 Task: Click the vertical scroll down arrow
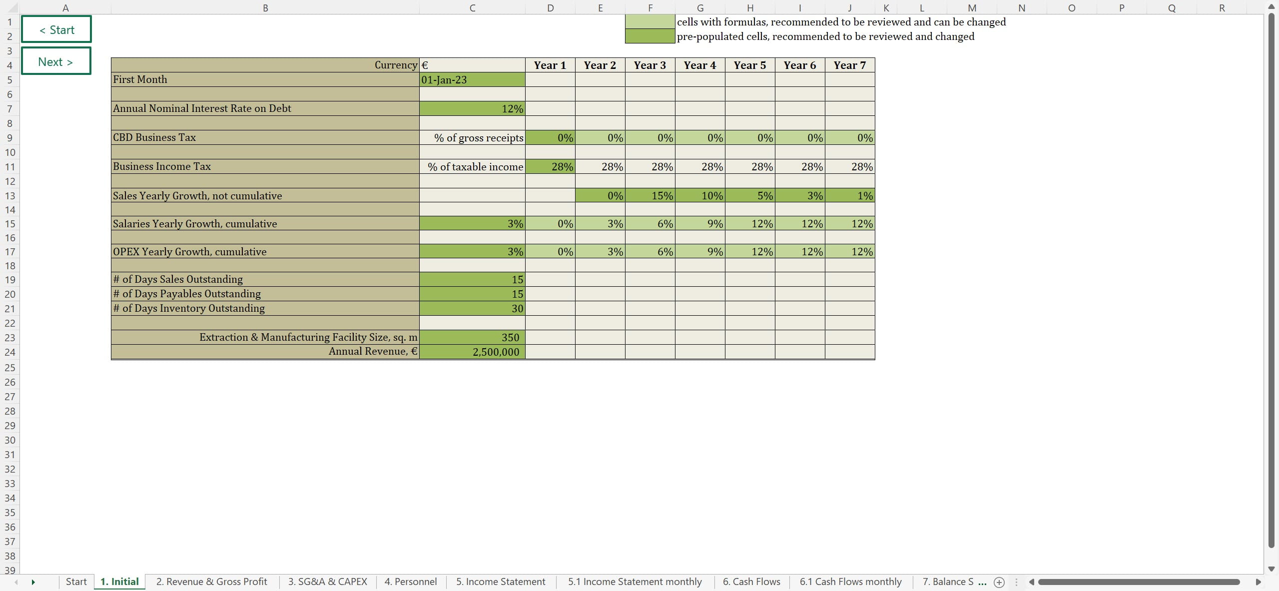[1272, 569]
